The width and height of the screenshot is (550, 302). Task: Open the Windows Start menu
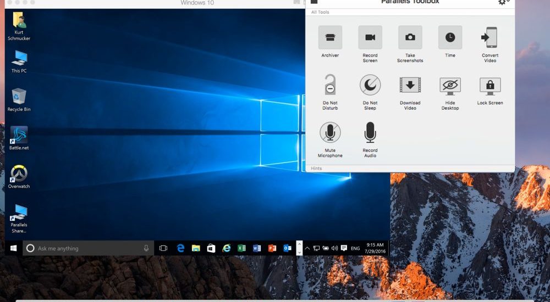point(13,248)
